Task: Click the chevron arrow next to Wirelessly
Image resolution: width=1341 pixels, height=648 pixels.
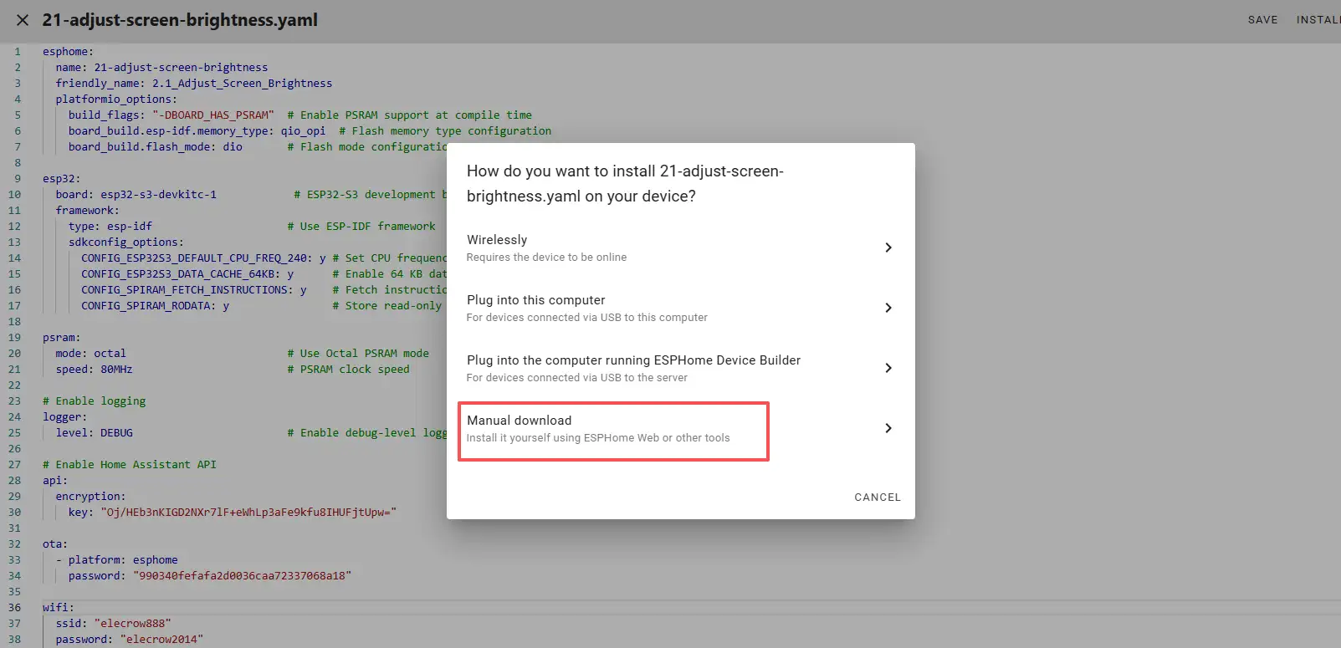Action: [x=888, y=247]
